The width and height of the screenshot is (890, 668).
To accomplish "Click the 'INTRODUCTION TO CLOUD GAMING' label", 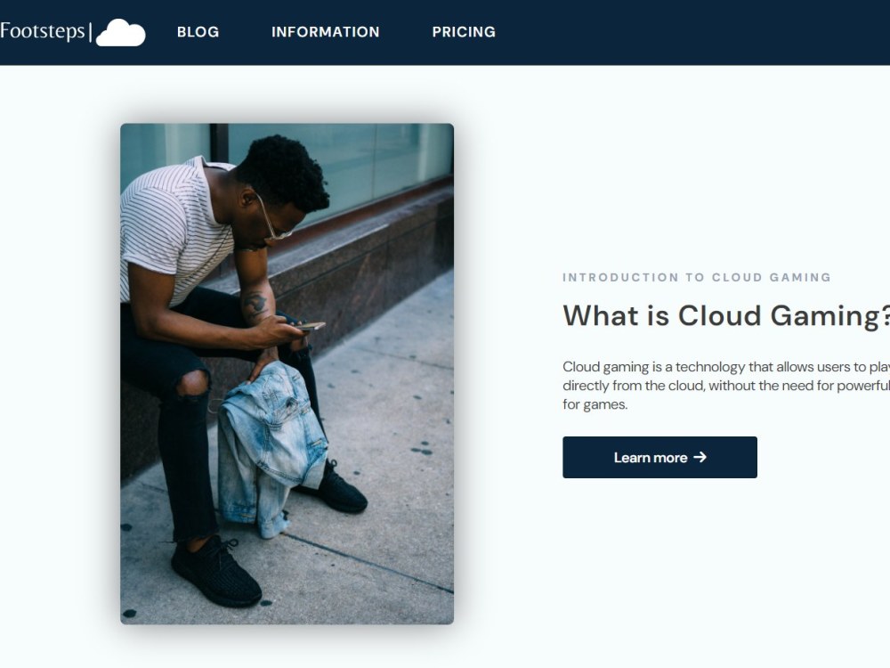I will pos(697,277).
